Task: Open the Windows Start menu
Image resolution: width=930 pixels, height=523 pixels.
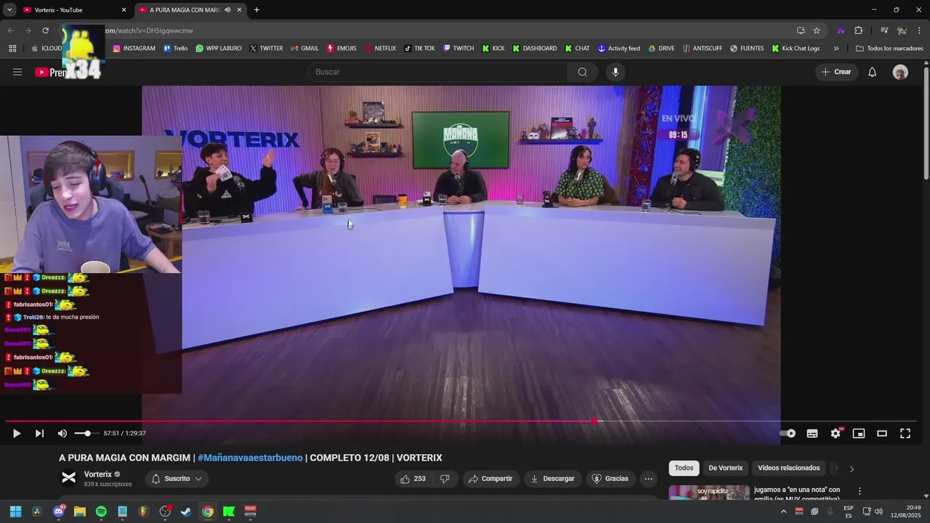Action: [15, 511]
